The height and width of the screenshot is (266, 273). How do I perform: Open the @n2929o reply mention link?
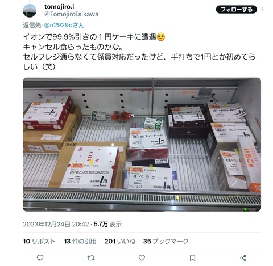tap(64, 25)
